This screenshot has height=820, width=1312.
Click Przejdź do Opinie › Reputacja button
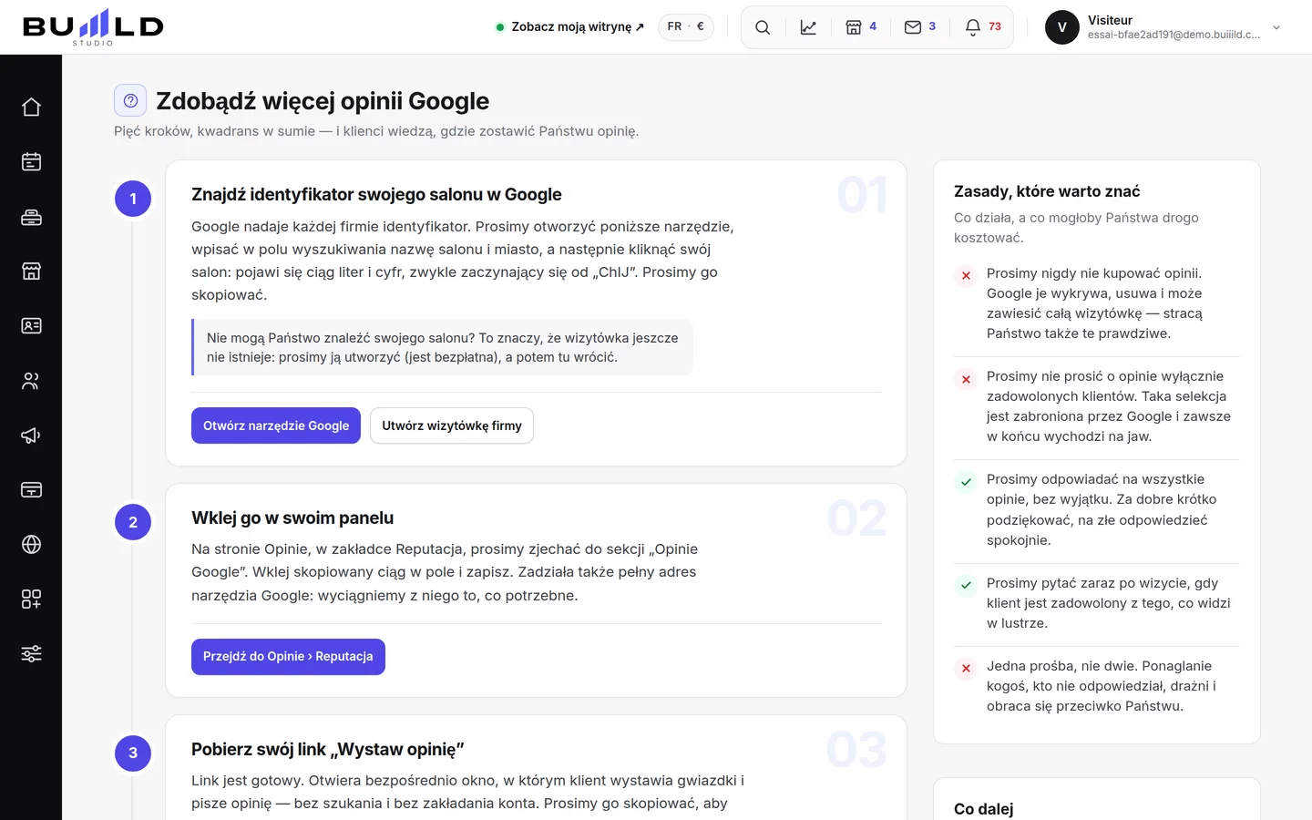point(288,657)
